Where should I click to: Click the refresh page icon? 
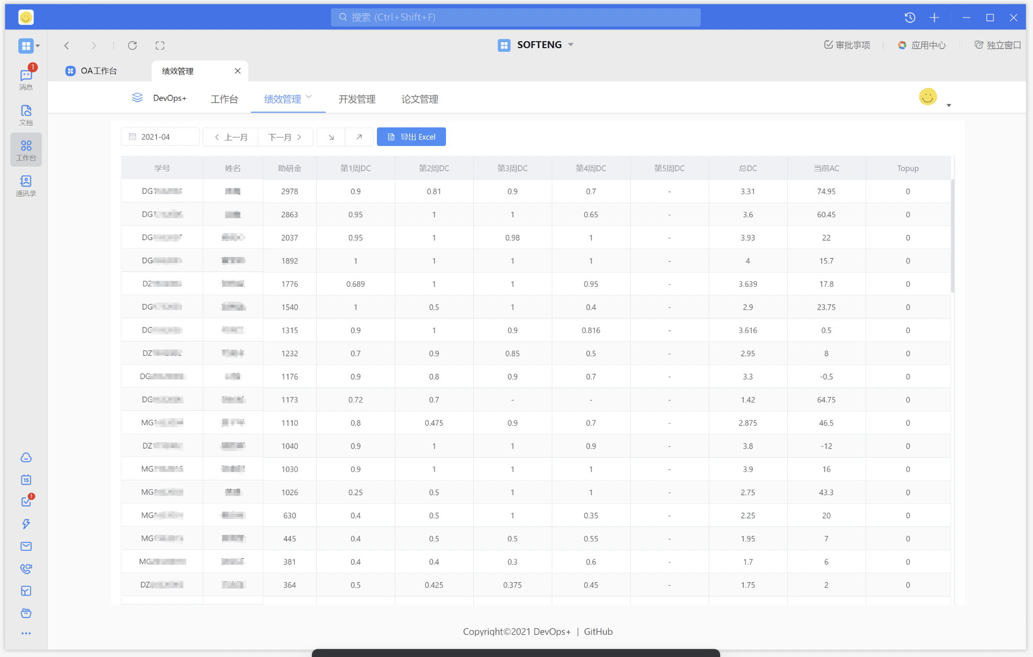click(x=132, y=46)
